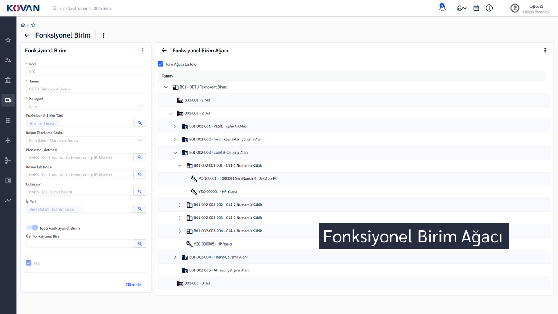Open the Kategori dropdown
Screen dimensions: 558x314
pyautogui.click(x=86, y=106)
